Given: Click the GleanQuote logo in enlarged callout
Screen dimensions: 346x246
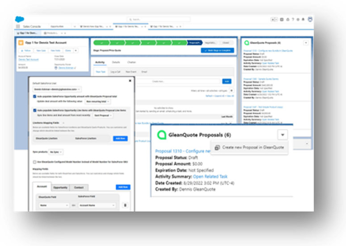Looking at the screenshot, I should pos(161,135).
